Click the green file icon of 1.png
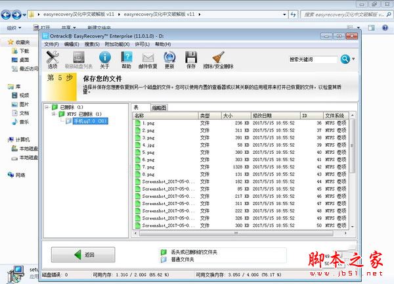 pyautogui.click(x=138, y=123)
